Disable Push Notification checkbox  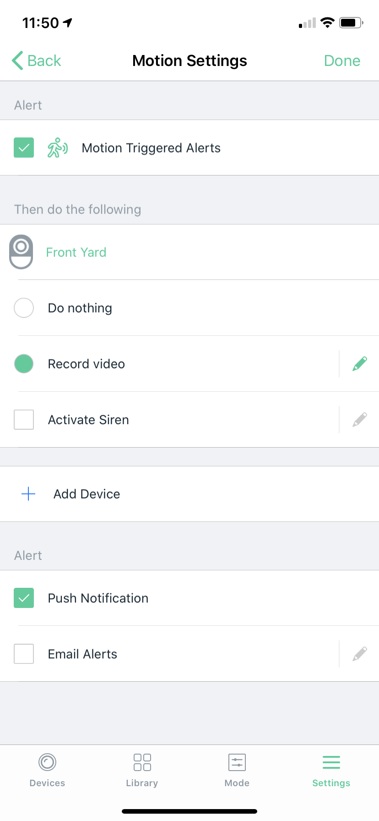(x=24, y=598)
